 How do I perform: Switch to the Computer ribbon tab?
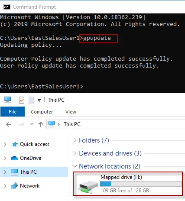42,112
